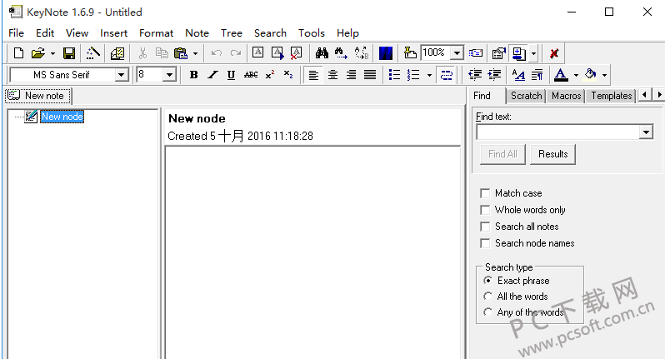Click the Find Next binoculars-arrow icon
Viewport: 665px width, 359px height.
tap(341, 53)
